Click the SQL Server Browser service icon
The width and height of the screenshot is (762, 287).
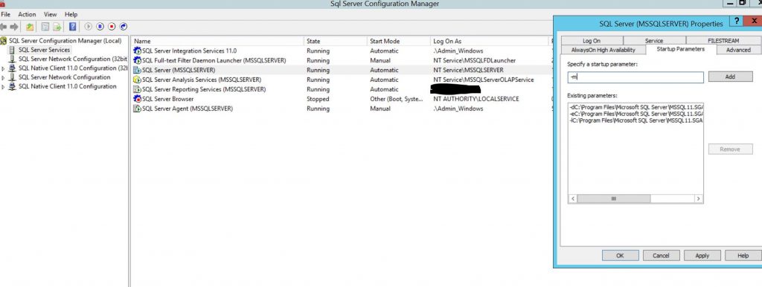click(137, 99)
